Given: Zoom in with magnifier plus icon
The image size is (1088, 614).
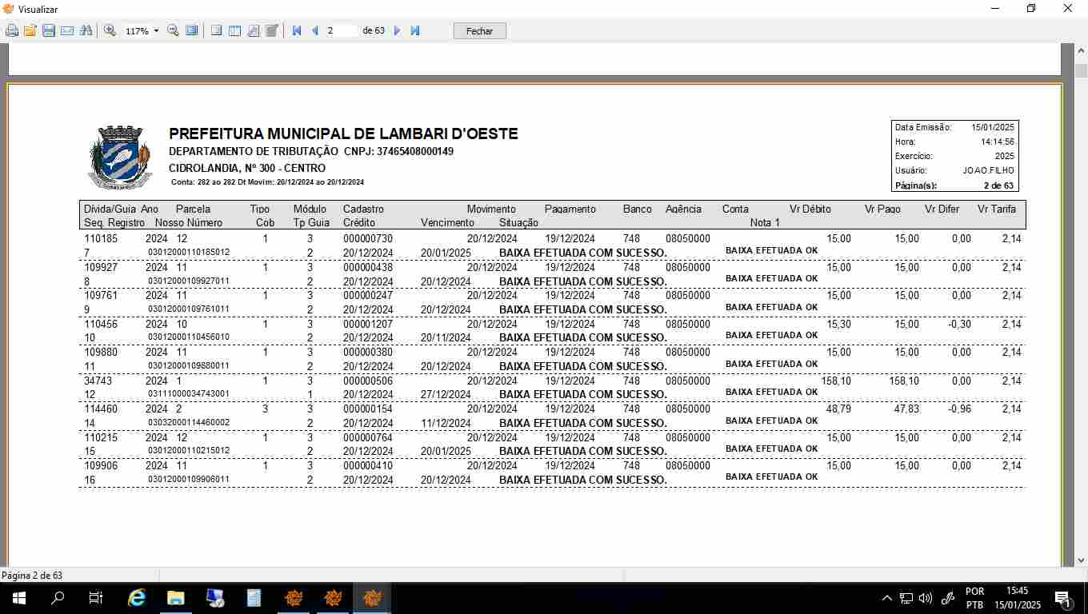Looking at the screenshot, I should coord(110,30).
